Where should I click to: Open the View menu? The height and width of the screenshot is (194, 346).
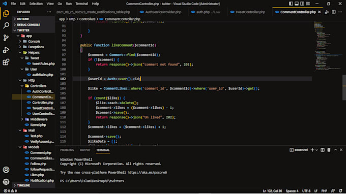click(50, 4)
